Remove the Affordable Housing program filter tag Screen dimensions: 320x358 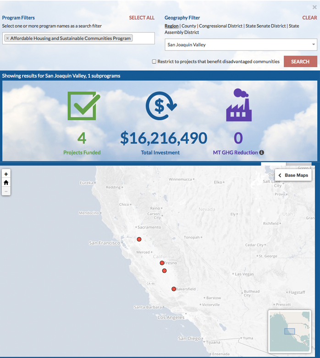tap(7, 38)
